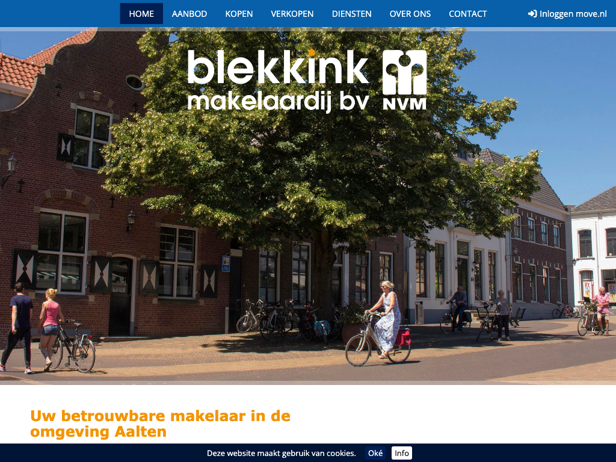
Task: Click the couple walking with a bicycle
Action: pyautogui.click(x=36, y=327)
